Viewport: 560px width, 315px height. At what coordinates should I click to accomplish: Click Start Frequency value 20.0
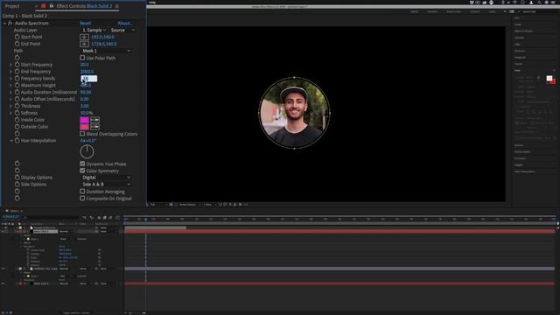click(85, 65)
